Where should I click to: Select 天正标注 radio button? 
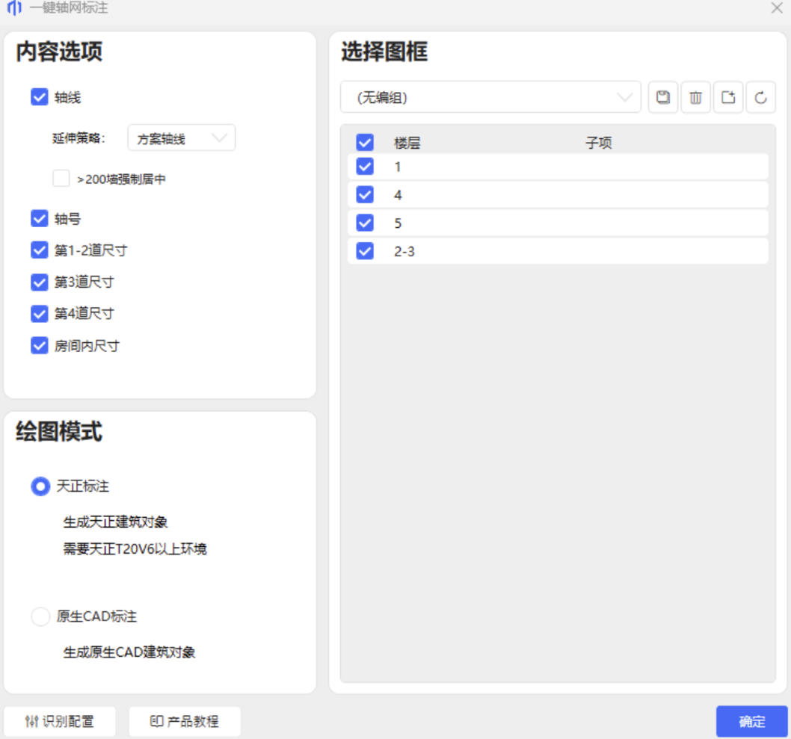click(40, 486)
